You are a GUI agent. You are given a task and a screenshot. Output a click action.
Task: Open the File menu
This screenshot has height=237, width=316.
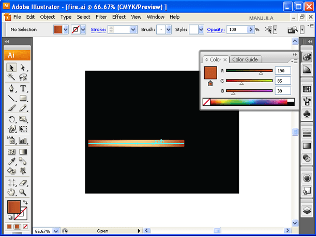coord(17,17)
